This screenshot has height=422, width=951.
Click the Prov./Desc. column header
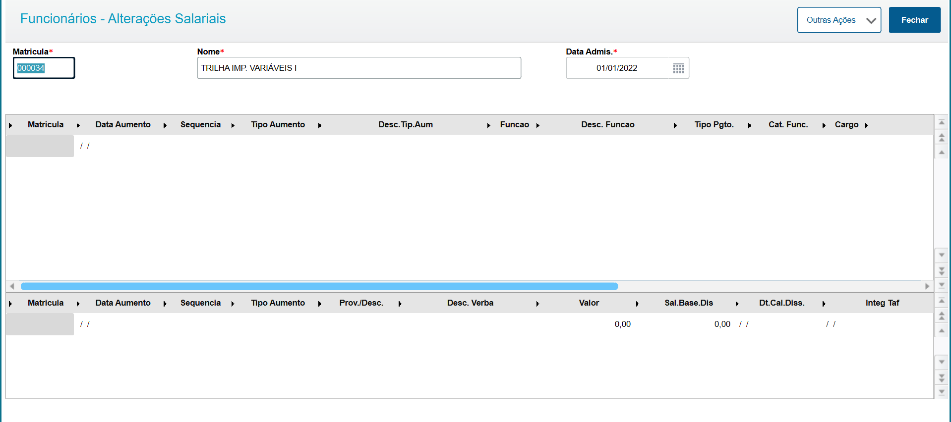[x=361, y=303]
